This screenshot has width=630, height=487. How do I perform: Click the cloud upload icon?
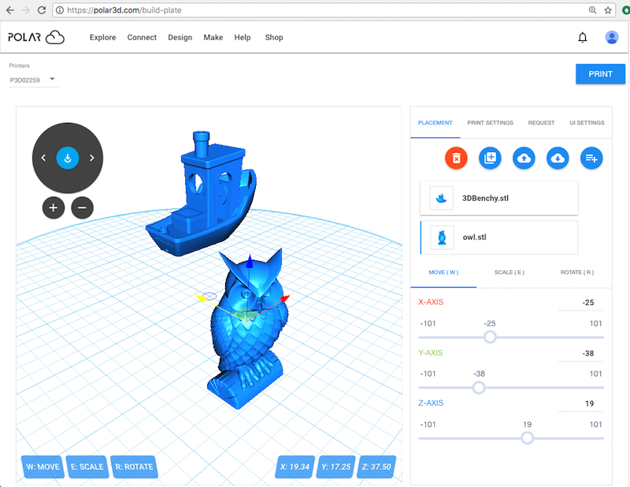524,158
